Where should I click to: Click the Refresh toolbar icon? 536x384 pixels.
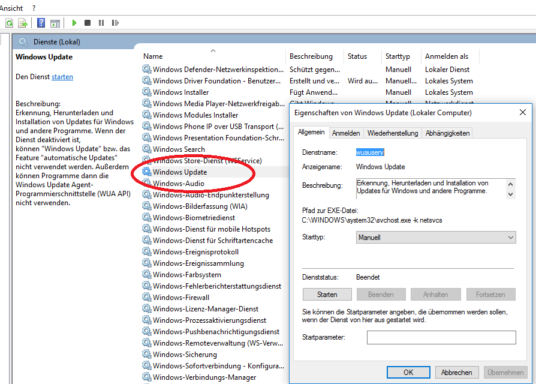[x=10, y=23]
